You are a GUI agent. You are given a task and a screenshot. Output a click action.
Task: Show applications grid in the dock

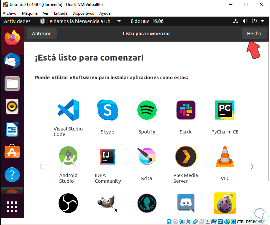(x=12, y=207)
